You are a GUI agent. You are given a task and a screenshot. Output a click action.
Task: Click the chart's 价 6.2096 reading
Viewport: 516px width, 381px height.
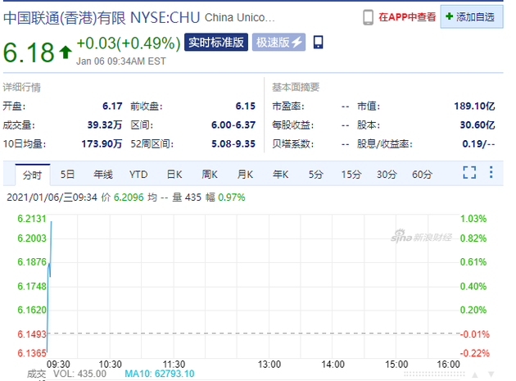coord(122,197)
